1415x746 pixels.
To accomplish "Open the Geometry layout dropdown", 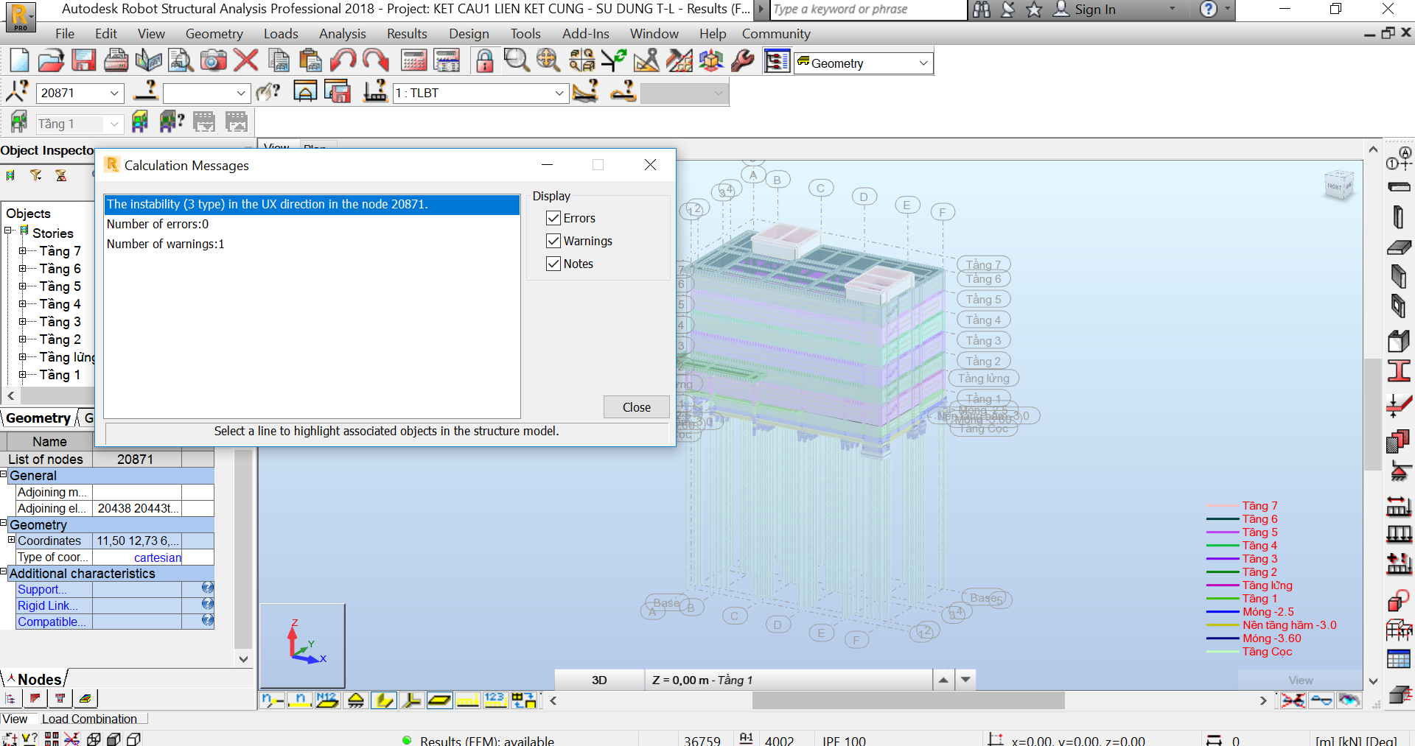I will click(923, 63).
